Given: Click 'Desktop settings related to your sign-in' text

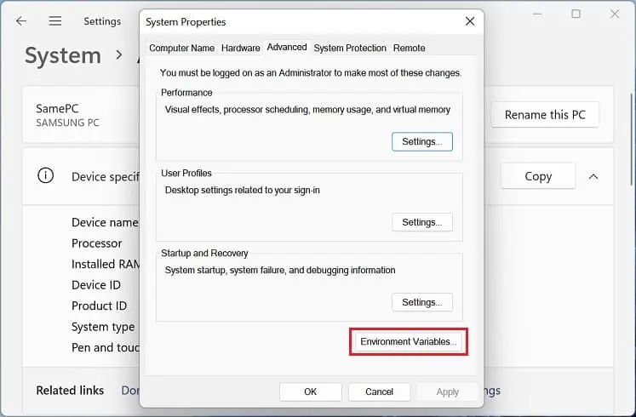Looking at the screenshot, I should [x=242, y=190].
